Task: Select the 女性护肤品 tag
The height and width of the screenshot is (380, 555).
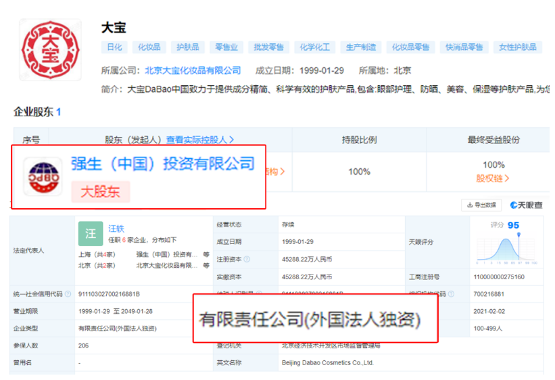Action: tap(517, 47)
